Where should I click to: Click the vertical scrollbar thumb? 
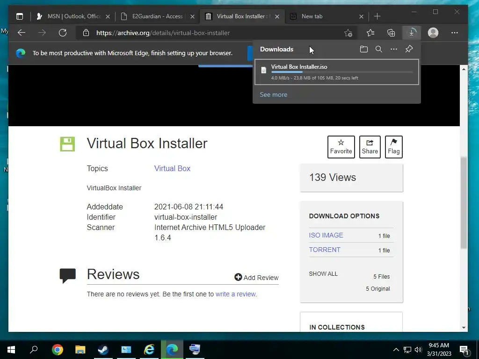[464, 203]
